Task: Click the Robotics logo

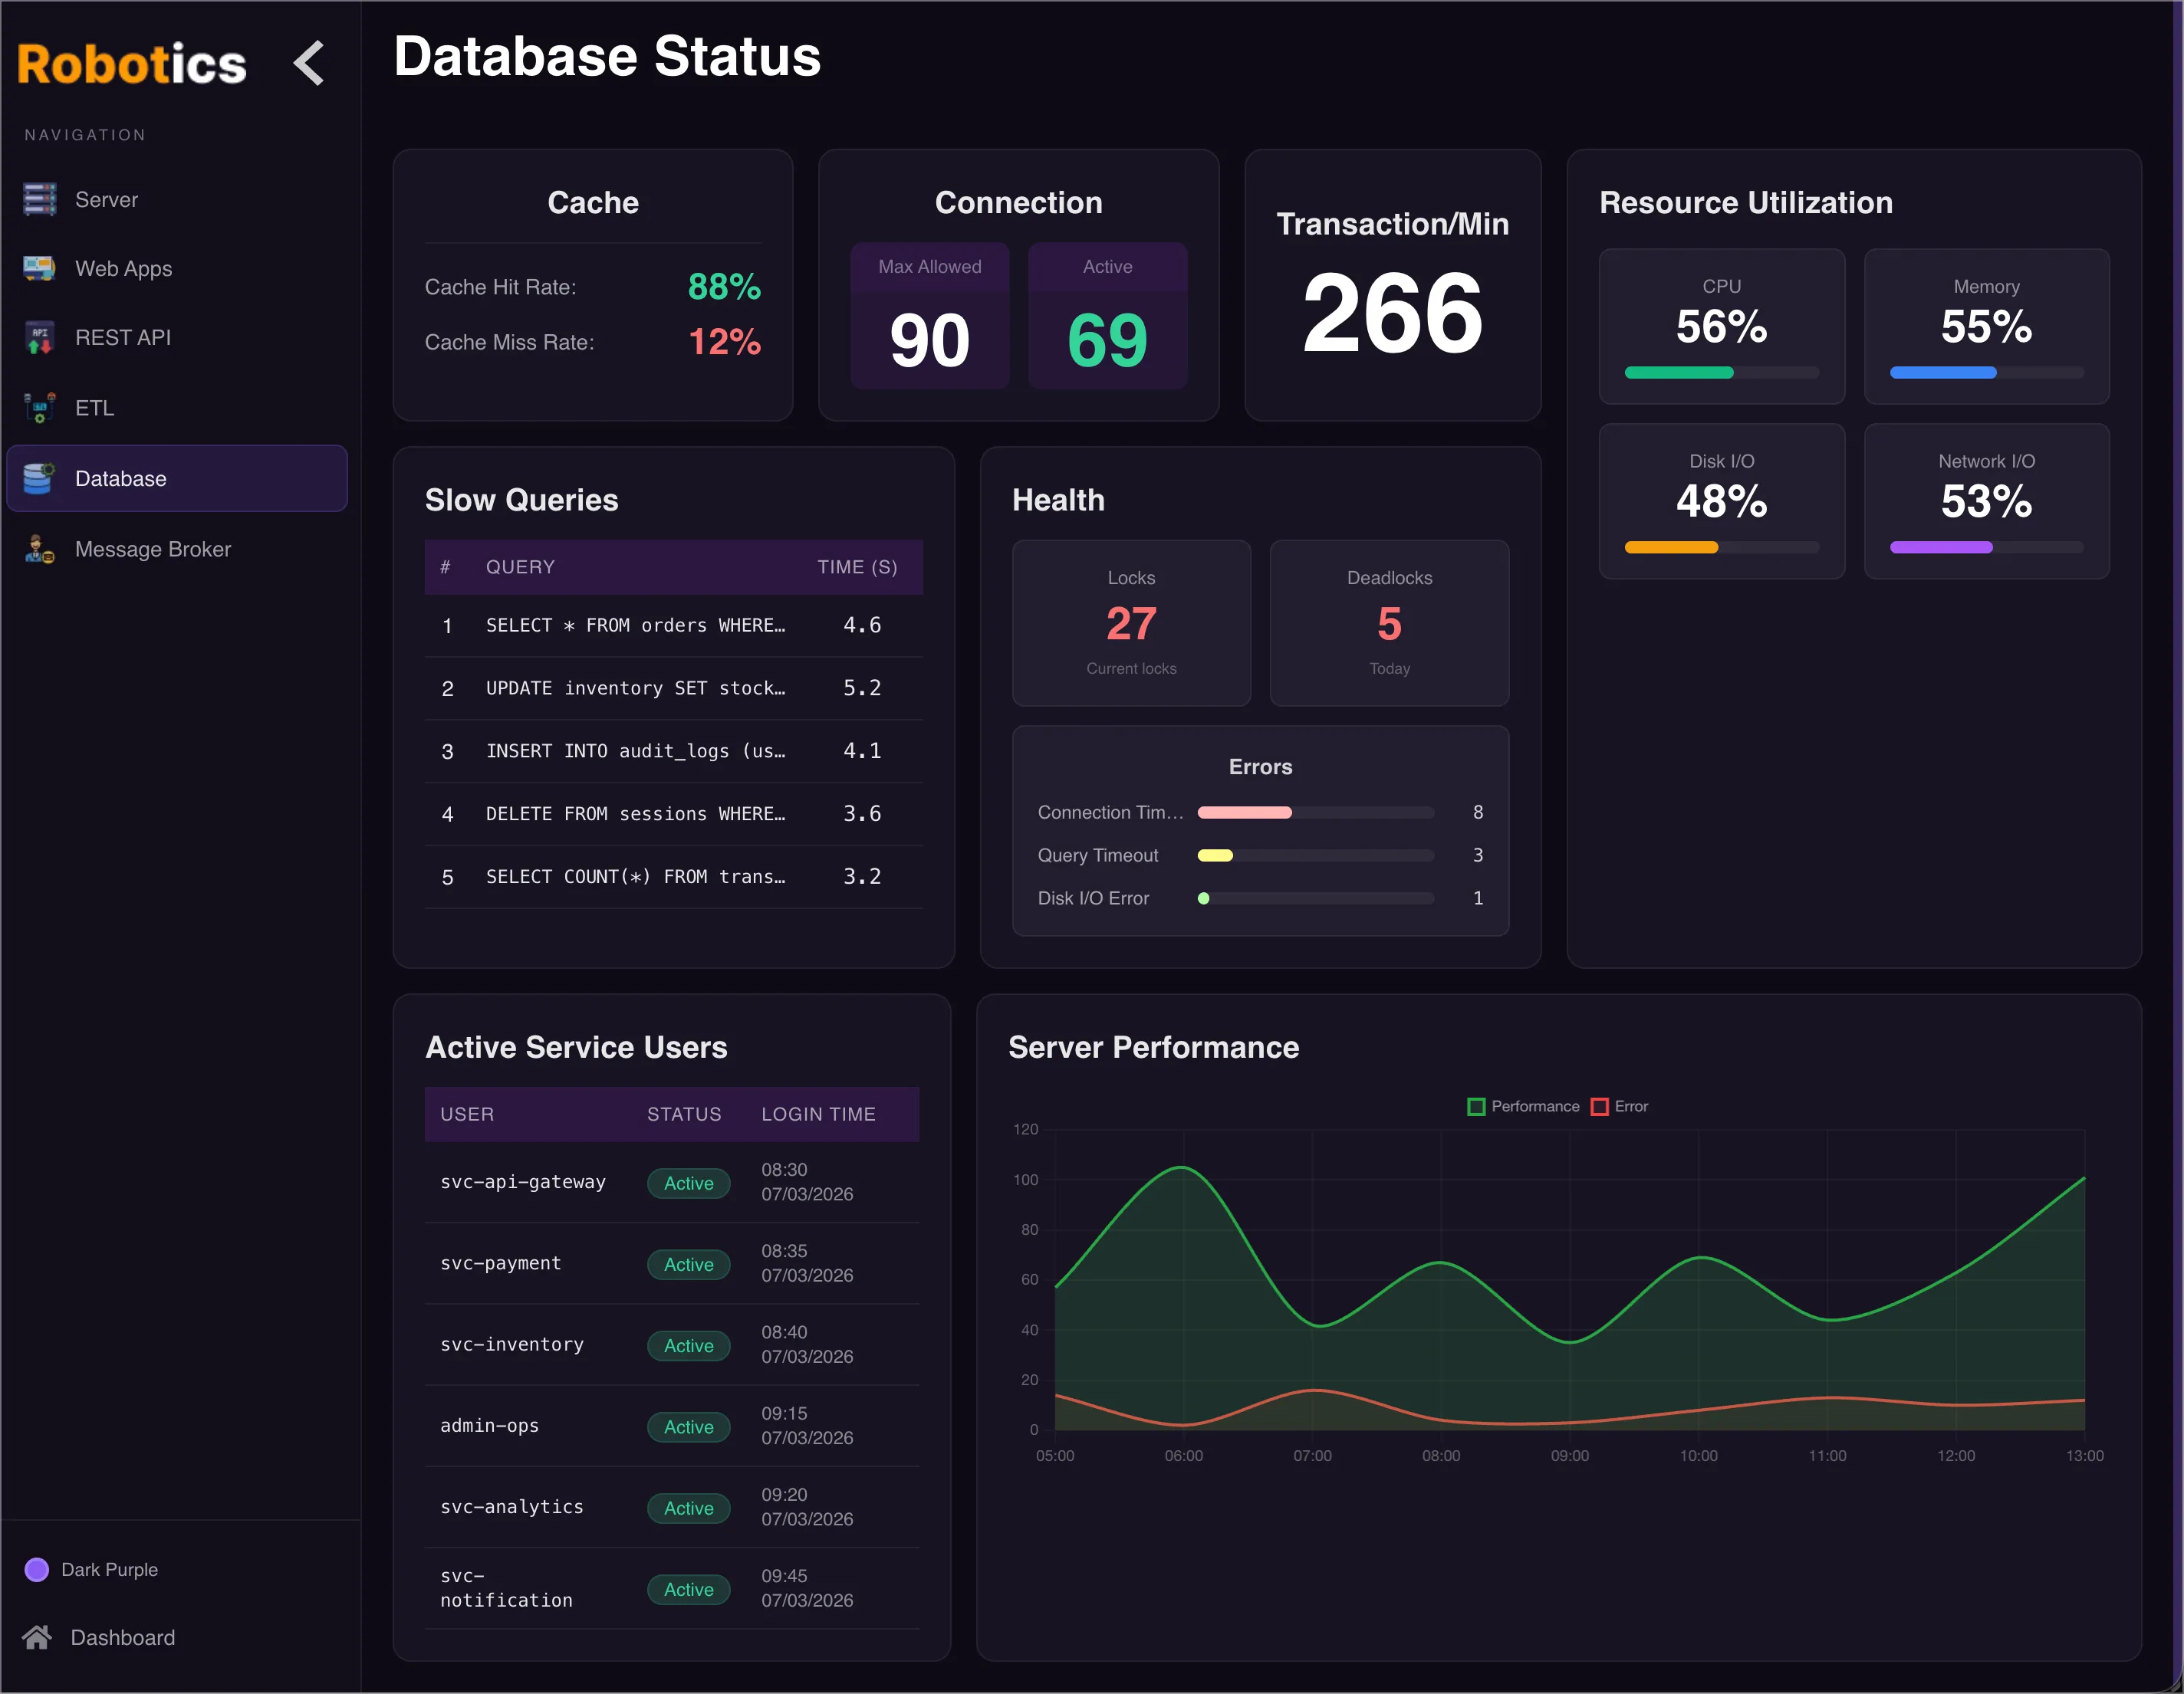Action: [x=131, y=64]
